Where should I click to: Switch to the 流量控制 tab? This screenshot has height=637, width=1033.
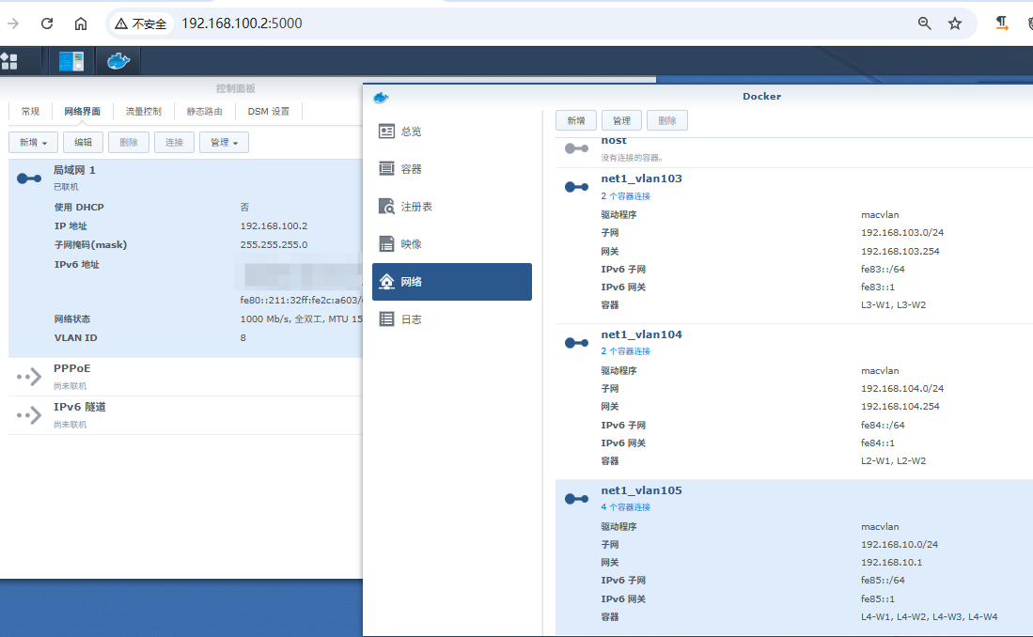[x=144, y=112]
